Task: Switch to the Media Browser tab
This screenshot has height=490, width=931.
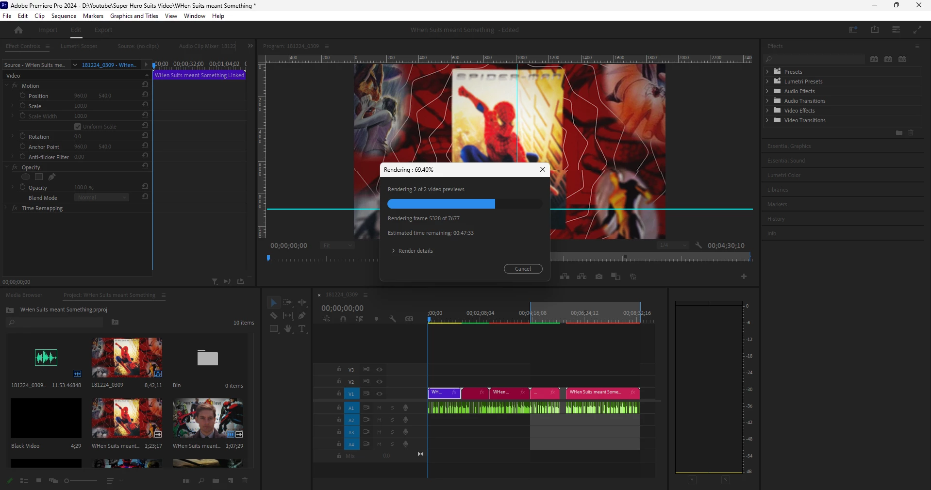Action: tap(24, 295)
